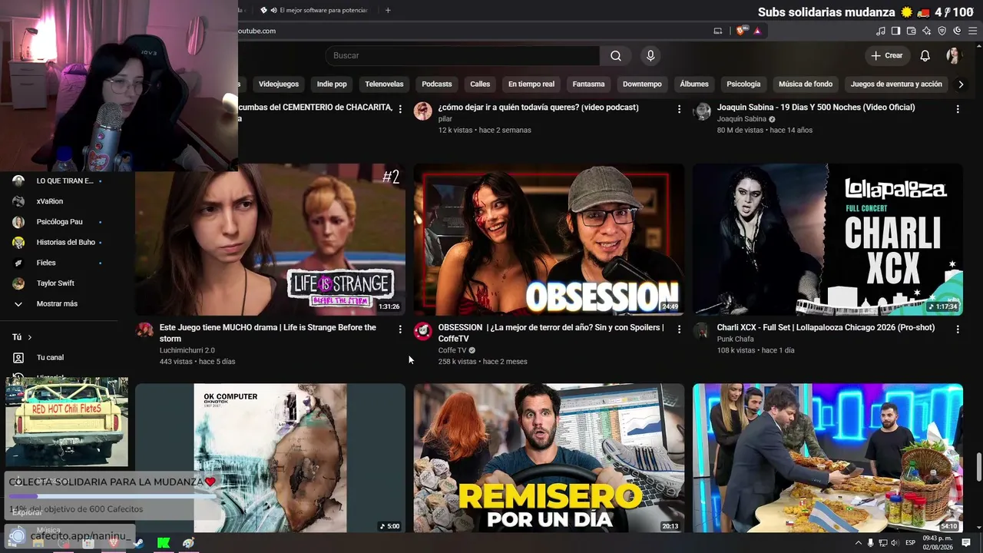Show hidden system tray icons
This screenshot has height=553, width=983.
tap(858, 543)
